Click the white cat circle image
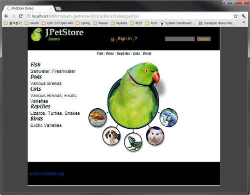Image resolution: width=250 pixels, height=195 pixels. [x=155, y=136]
